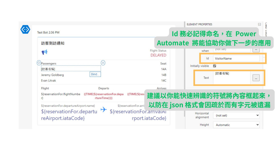279x157 pixels.
Task: Click the Bind... button
Action: (x=95, y=74)
